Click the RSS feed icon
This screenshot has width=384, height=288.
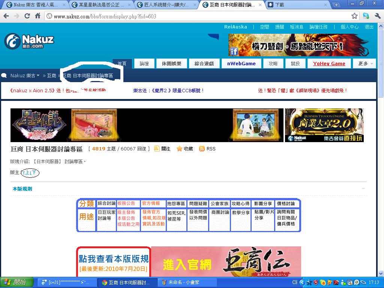coord(202,149)
